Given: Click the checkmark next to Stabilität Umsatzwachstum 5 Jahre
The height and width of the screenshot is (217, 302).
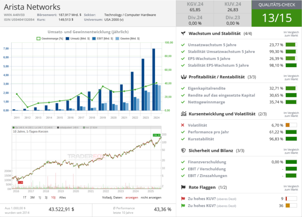Looking at the screenshot, I should tap(183, 52).
